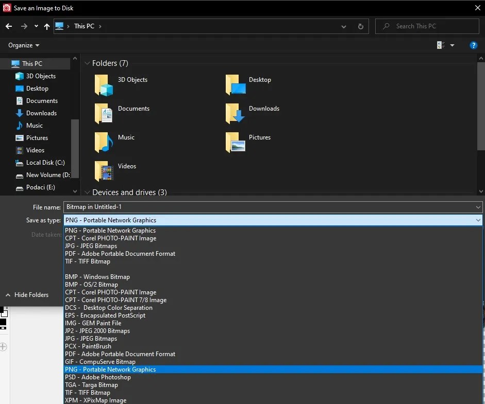Image resolution: width=485 pixels, height=404 pixels.
Task: Expand the address bar history dropdown
Action: pos(344,27)
